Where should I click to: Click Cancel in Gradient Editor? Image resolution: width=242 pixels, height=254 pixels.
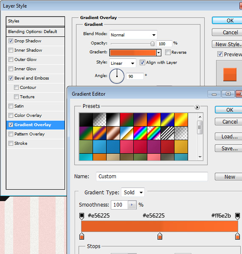(228, 121)
